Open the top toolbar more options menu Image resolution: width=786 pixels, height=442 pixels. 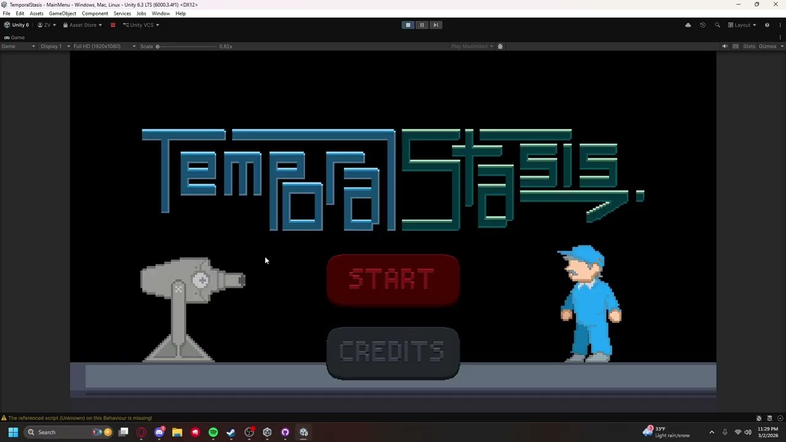[781, 25]
